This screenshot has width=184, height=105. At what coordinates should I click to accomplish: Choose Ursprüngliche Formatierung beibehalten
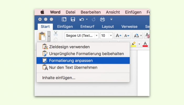pos(83,54)
